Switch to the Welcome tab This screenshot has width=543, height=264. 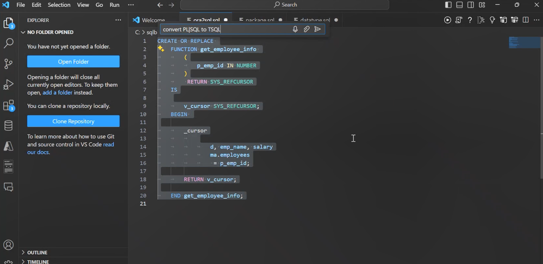(x=154, y=20)
